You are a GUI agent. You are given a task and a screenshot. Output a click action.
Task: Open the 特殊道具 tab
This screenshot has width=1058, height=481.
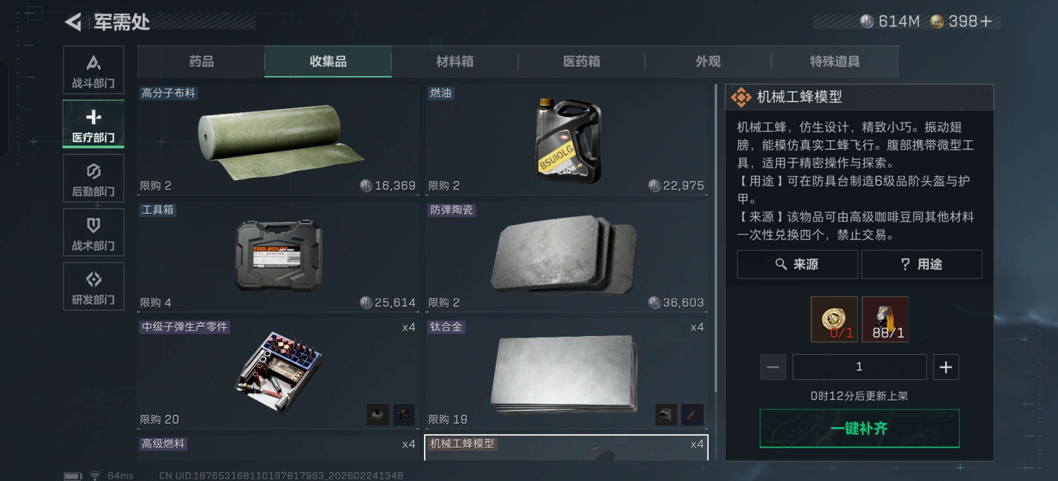click(x=835, y=62)
